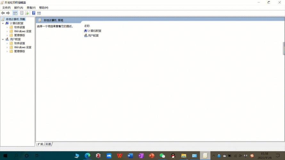Image resolution: width=285 pixels, height=160 pixels.
Task: Expand 管理模板 under 用户配置
Action: (7, 52)
